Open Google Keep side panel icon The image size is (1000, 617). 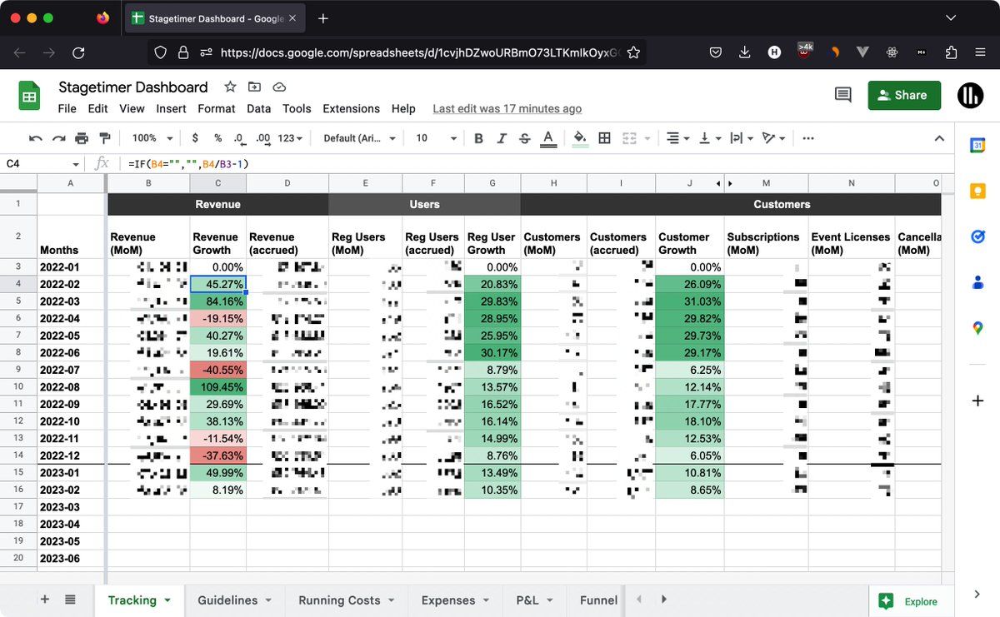click(977, 191)
